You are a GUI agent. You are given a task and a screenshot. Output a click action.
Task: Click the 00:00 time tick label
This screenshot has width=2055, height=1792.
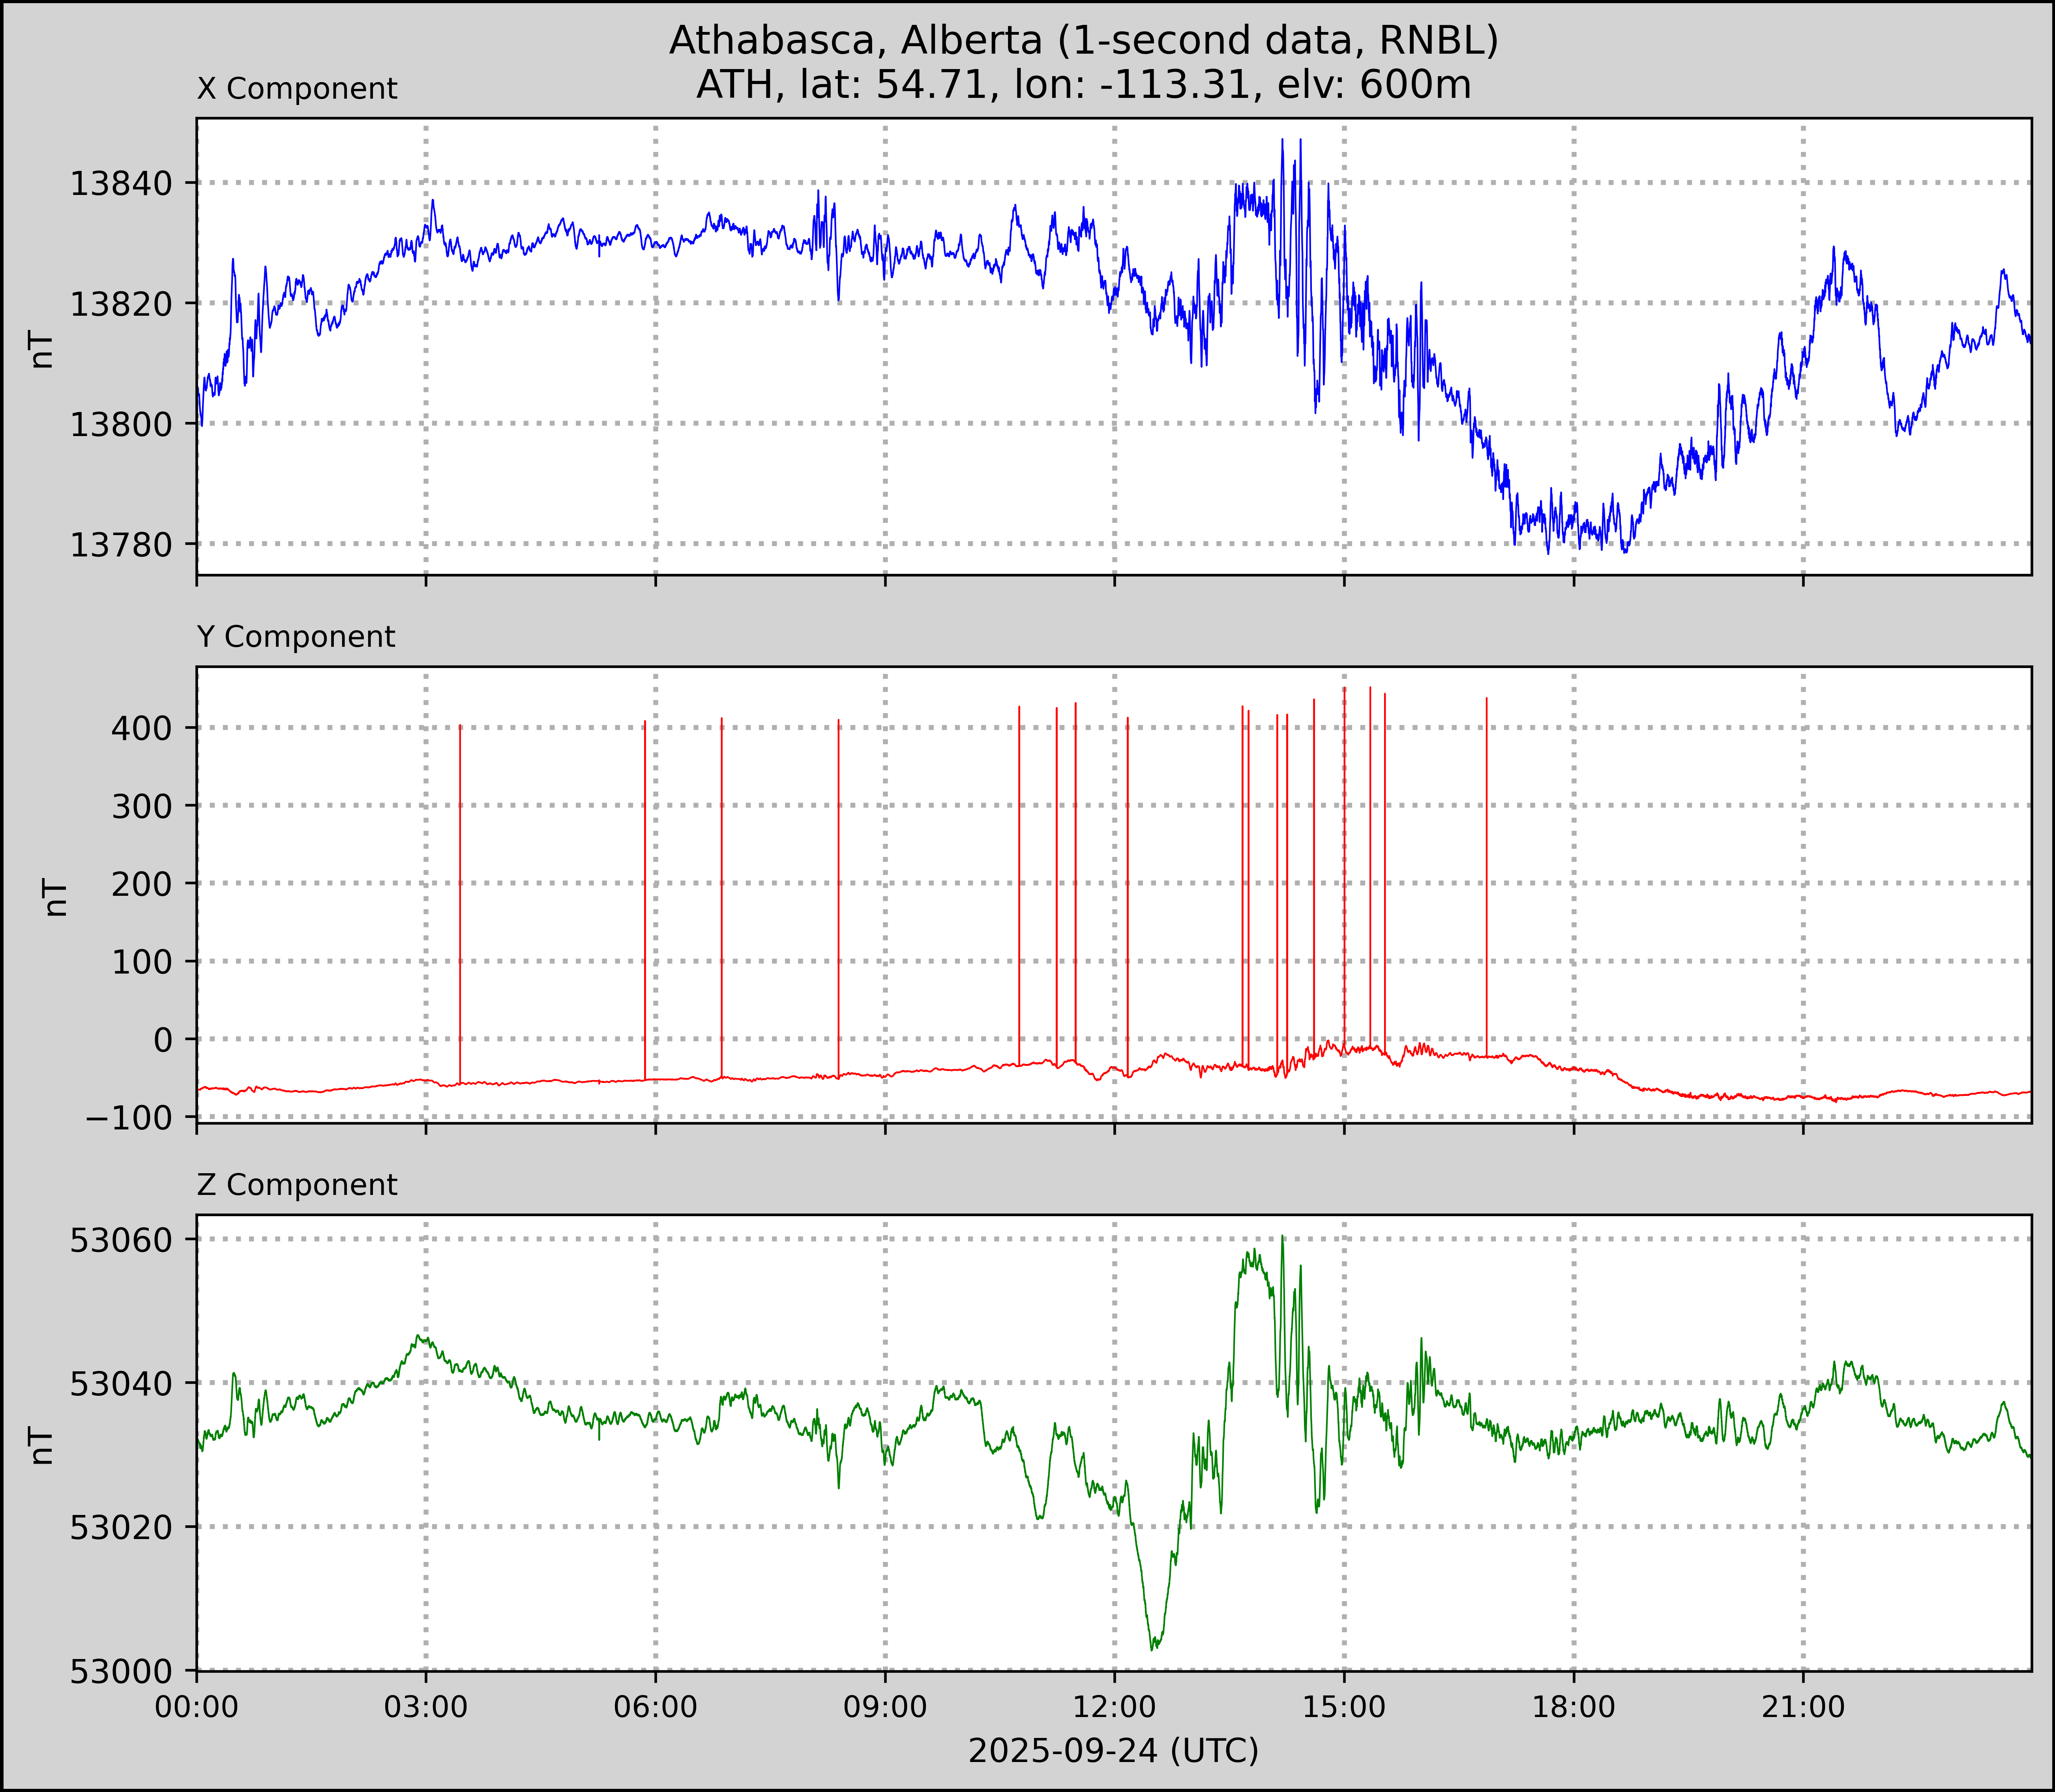pyautogui.click(x=197, y=1707)
